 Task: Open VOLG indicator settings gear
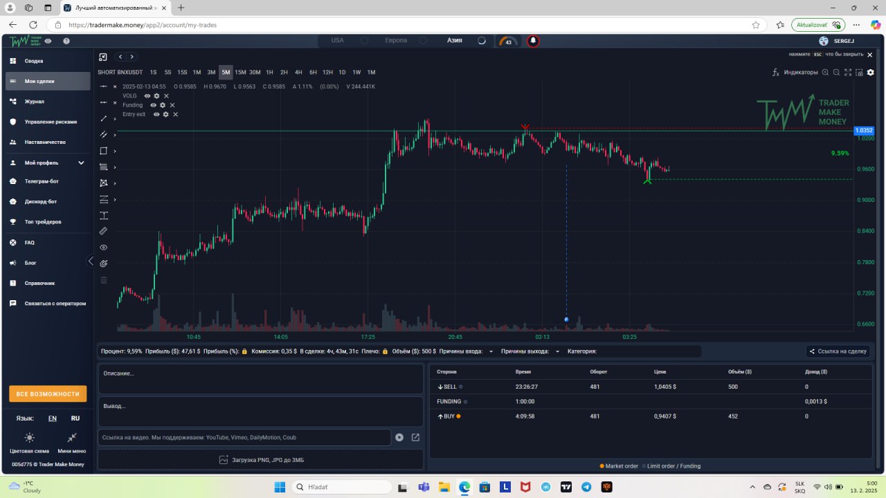pos(156,96)
